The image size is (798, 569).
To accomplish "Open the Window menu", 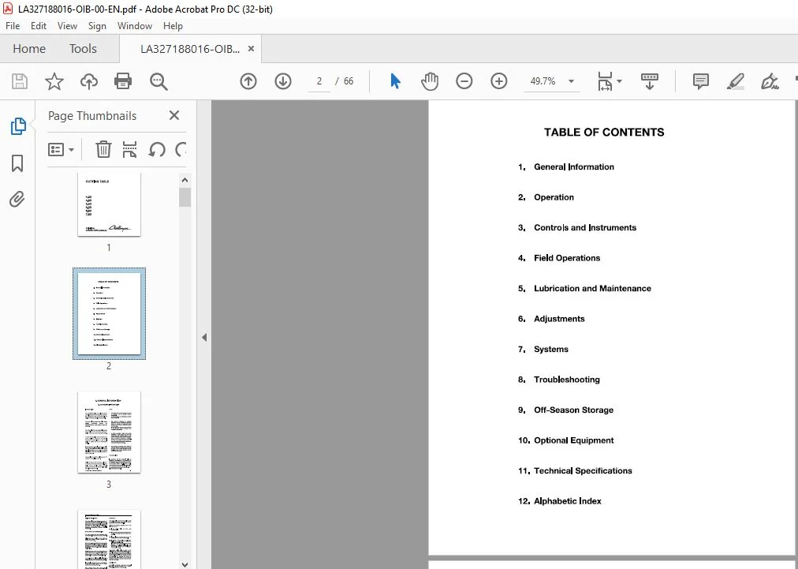I will pyautogui.click(x=134, y=26).
